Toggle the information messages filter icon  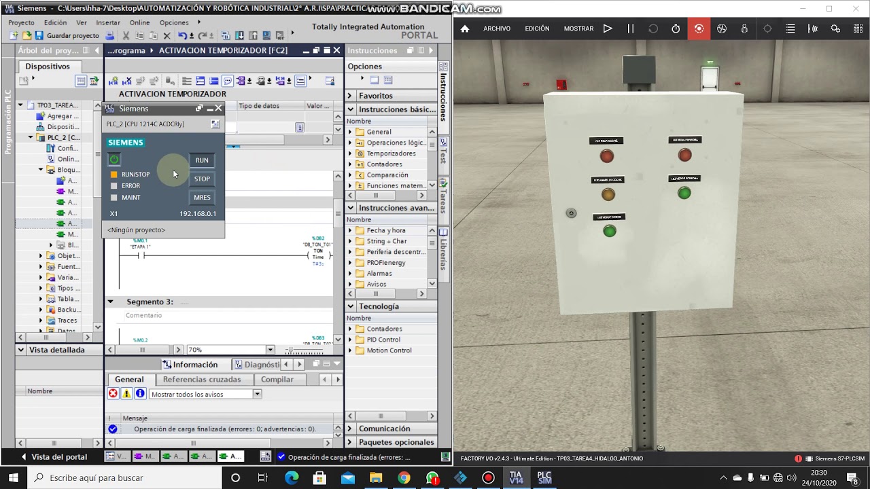click(x=140, y=394)
